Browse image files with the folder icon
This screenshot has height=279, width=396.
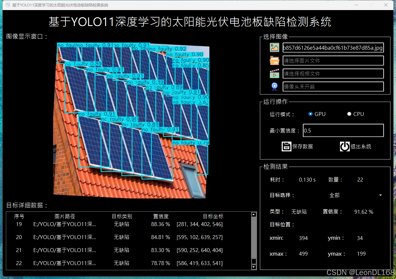[x=274, y=60]
